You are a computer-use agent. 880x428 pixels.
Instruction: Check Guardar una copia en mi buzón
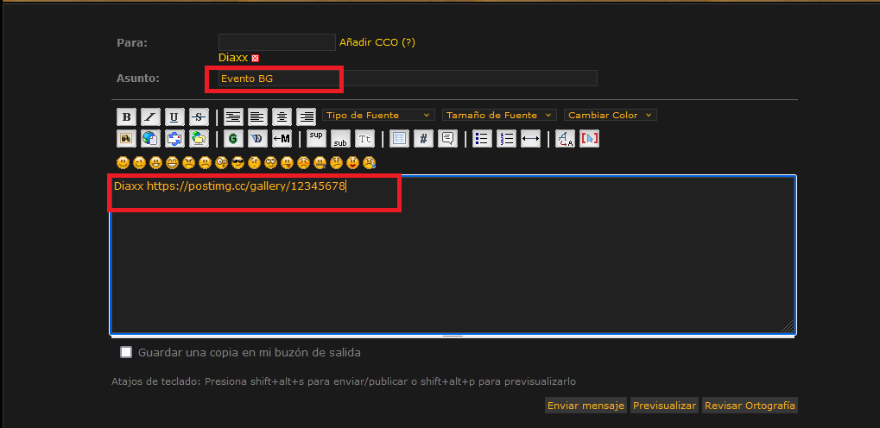point(126,352)
